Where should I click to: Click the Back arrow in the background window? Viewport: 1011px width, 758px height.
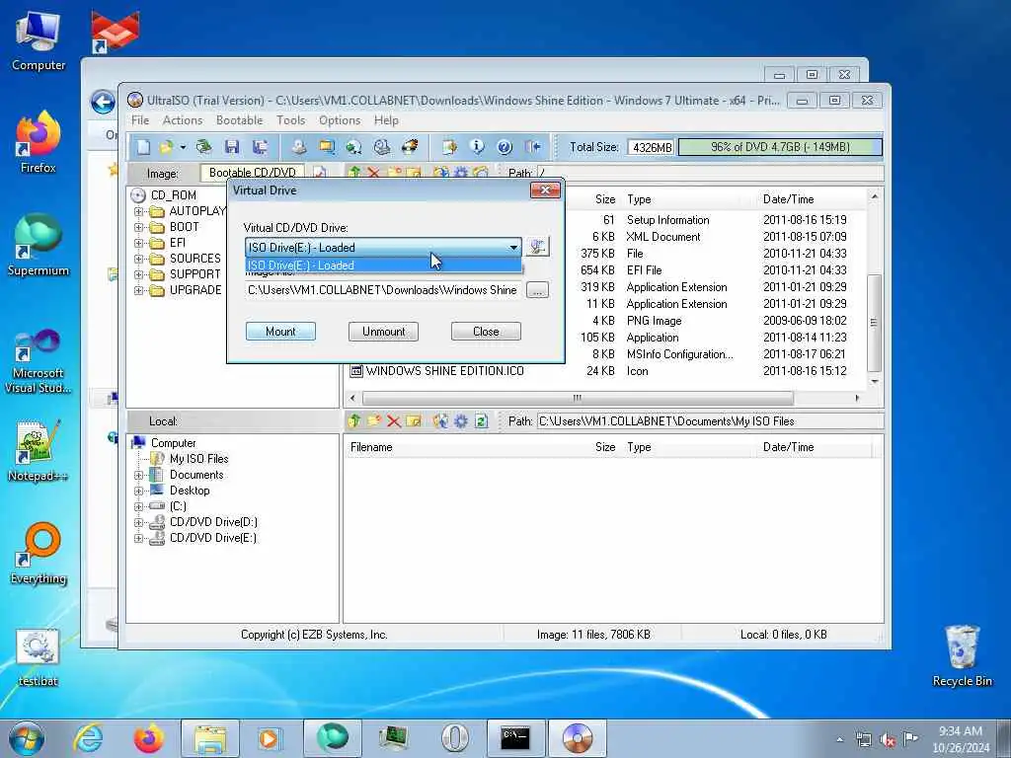point(103,102)
